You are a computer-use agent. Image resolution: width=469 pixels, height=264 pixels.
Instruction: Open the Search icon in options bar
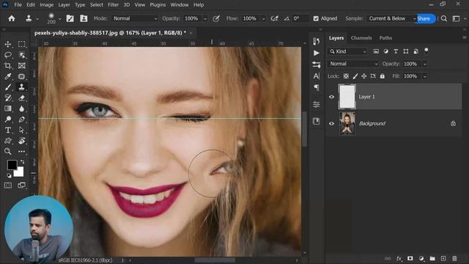point(444,18)
